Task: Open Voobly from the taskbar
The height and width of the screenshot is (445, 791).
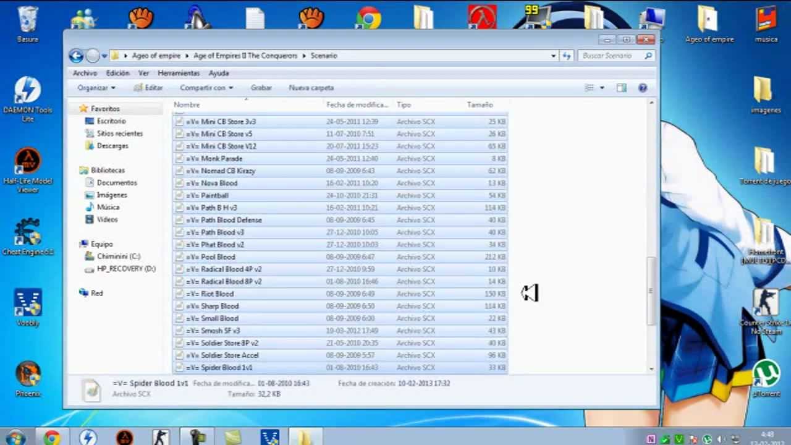Action: tap(269, 438)
